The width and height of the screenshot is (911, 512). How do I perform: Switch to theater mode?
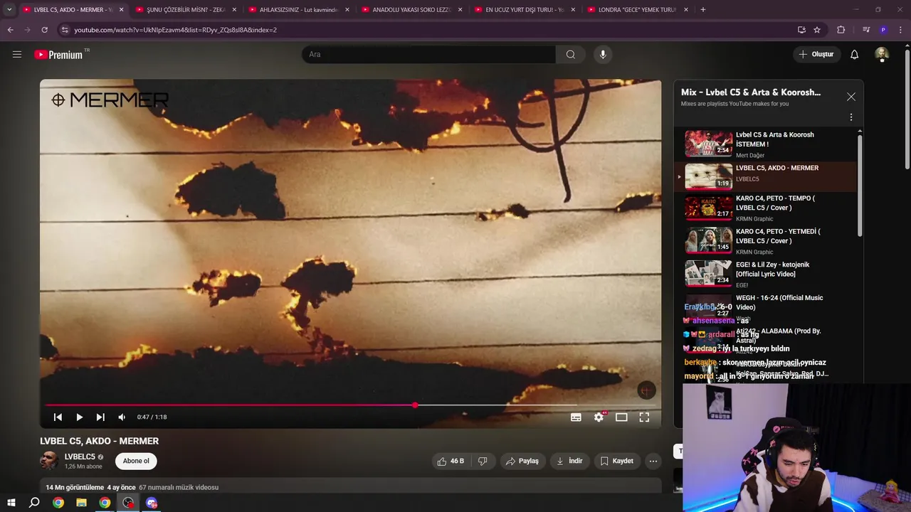(621, 417)
